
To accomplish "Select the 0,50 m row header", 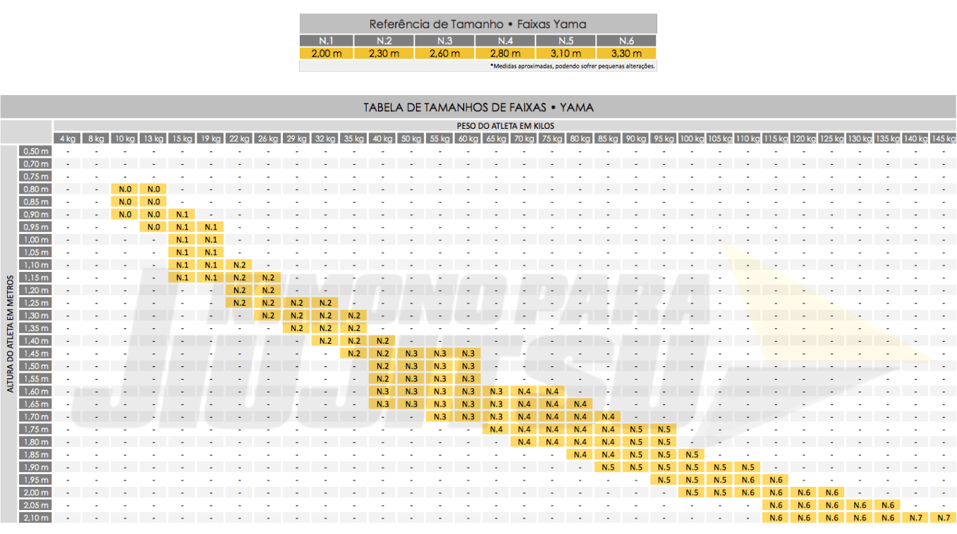I will point(36,151).
